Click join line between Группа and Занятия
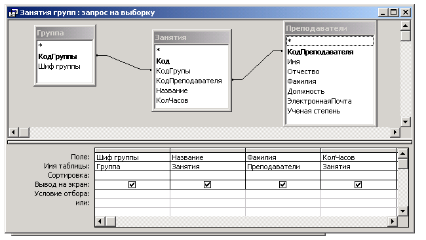426x240 pixels. [x=124, y=62]
